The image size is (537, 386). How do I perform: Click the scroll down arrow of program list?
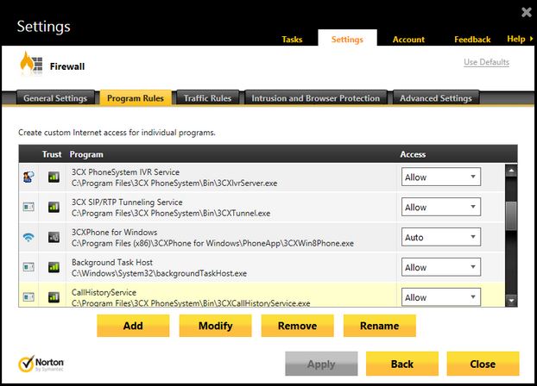click(511, 301)
